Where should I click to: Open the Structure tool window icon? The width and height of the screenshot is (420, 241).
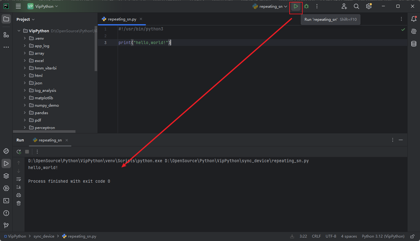point(6,35)
